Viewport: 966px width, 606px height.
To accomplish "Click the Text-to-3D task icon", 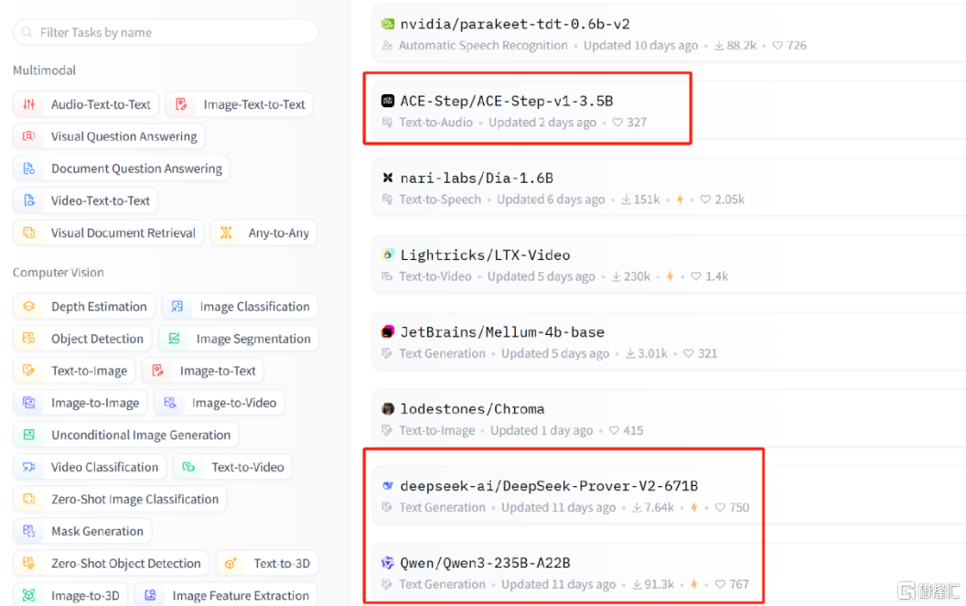I will pos(231,563).
